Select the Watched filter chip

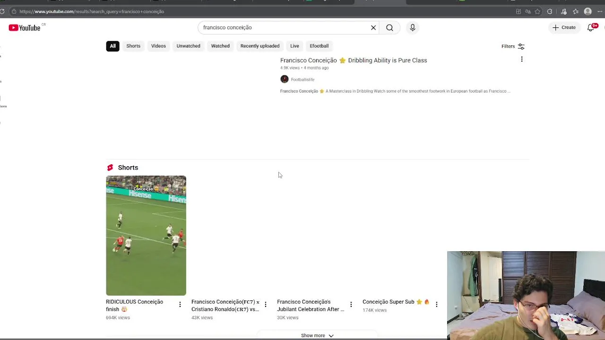220,46
